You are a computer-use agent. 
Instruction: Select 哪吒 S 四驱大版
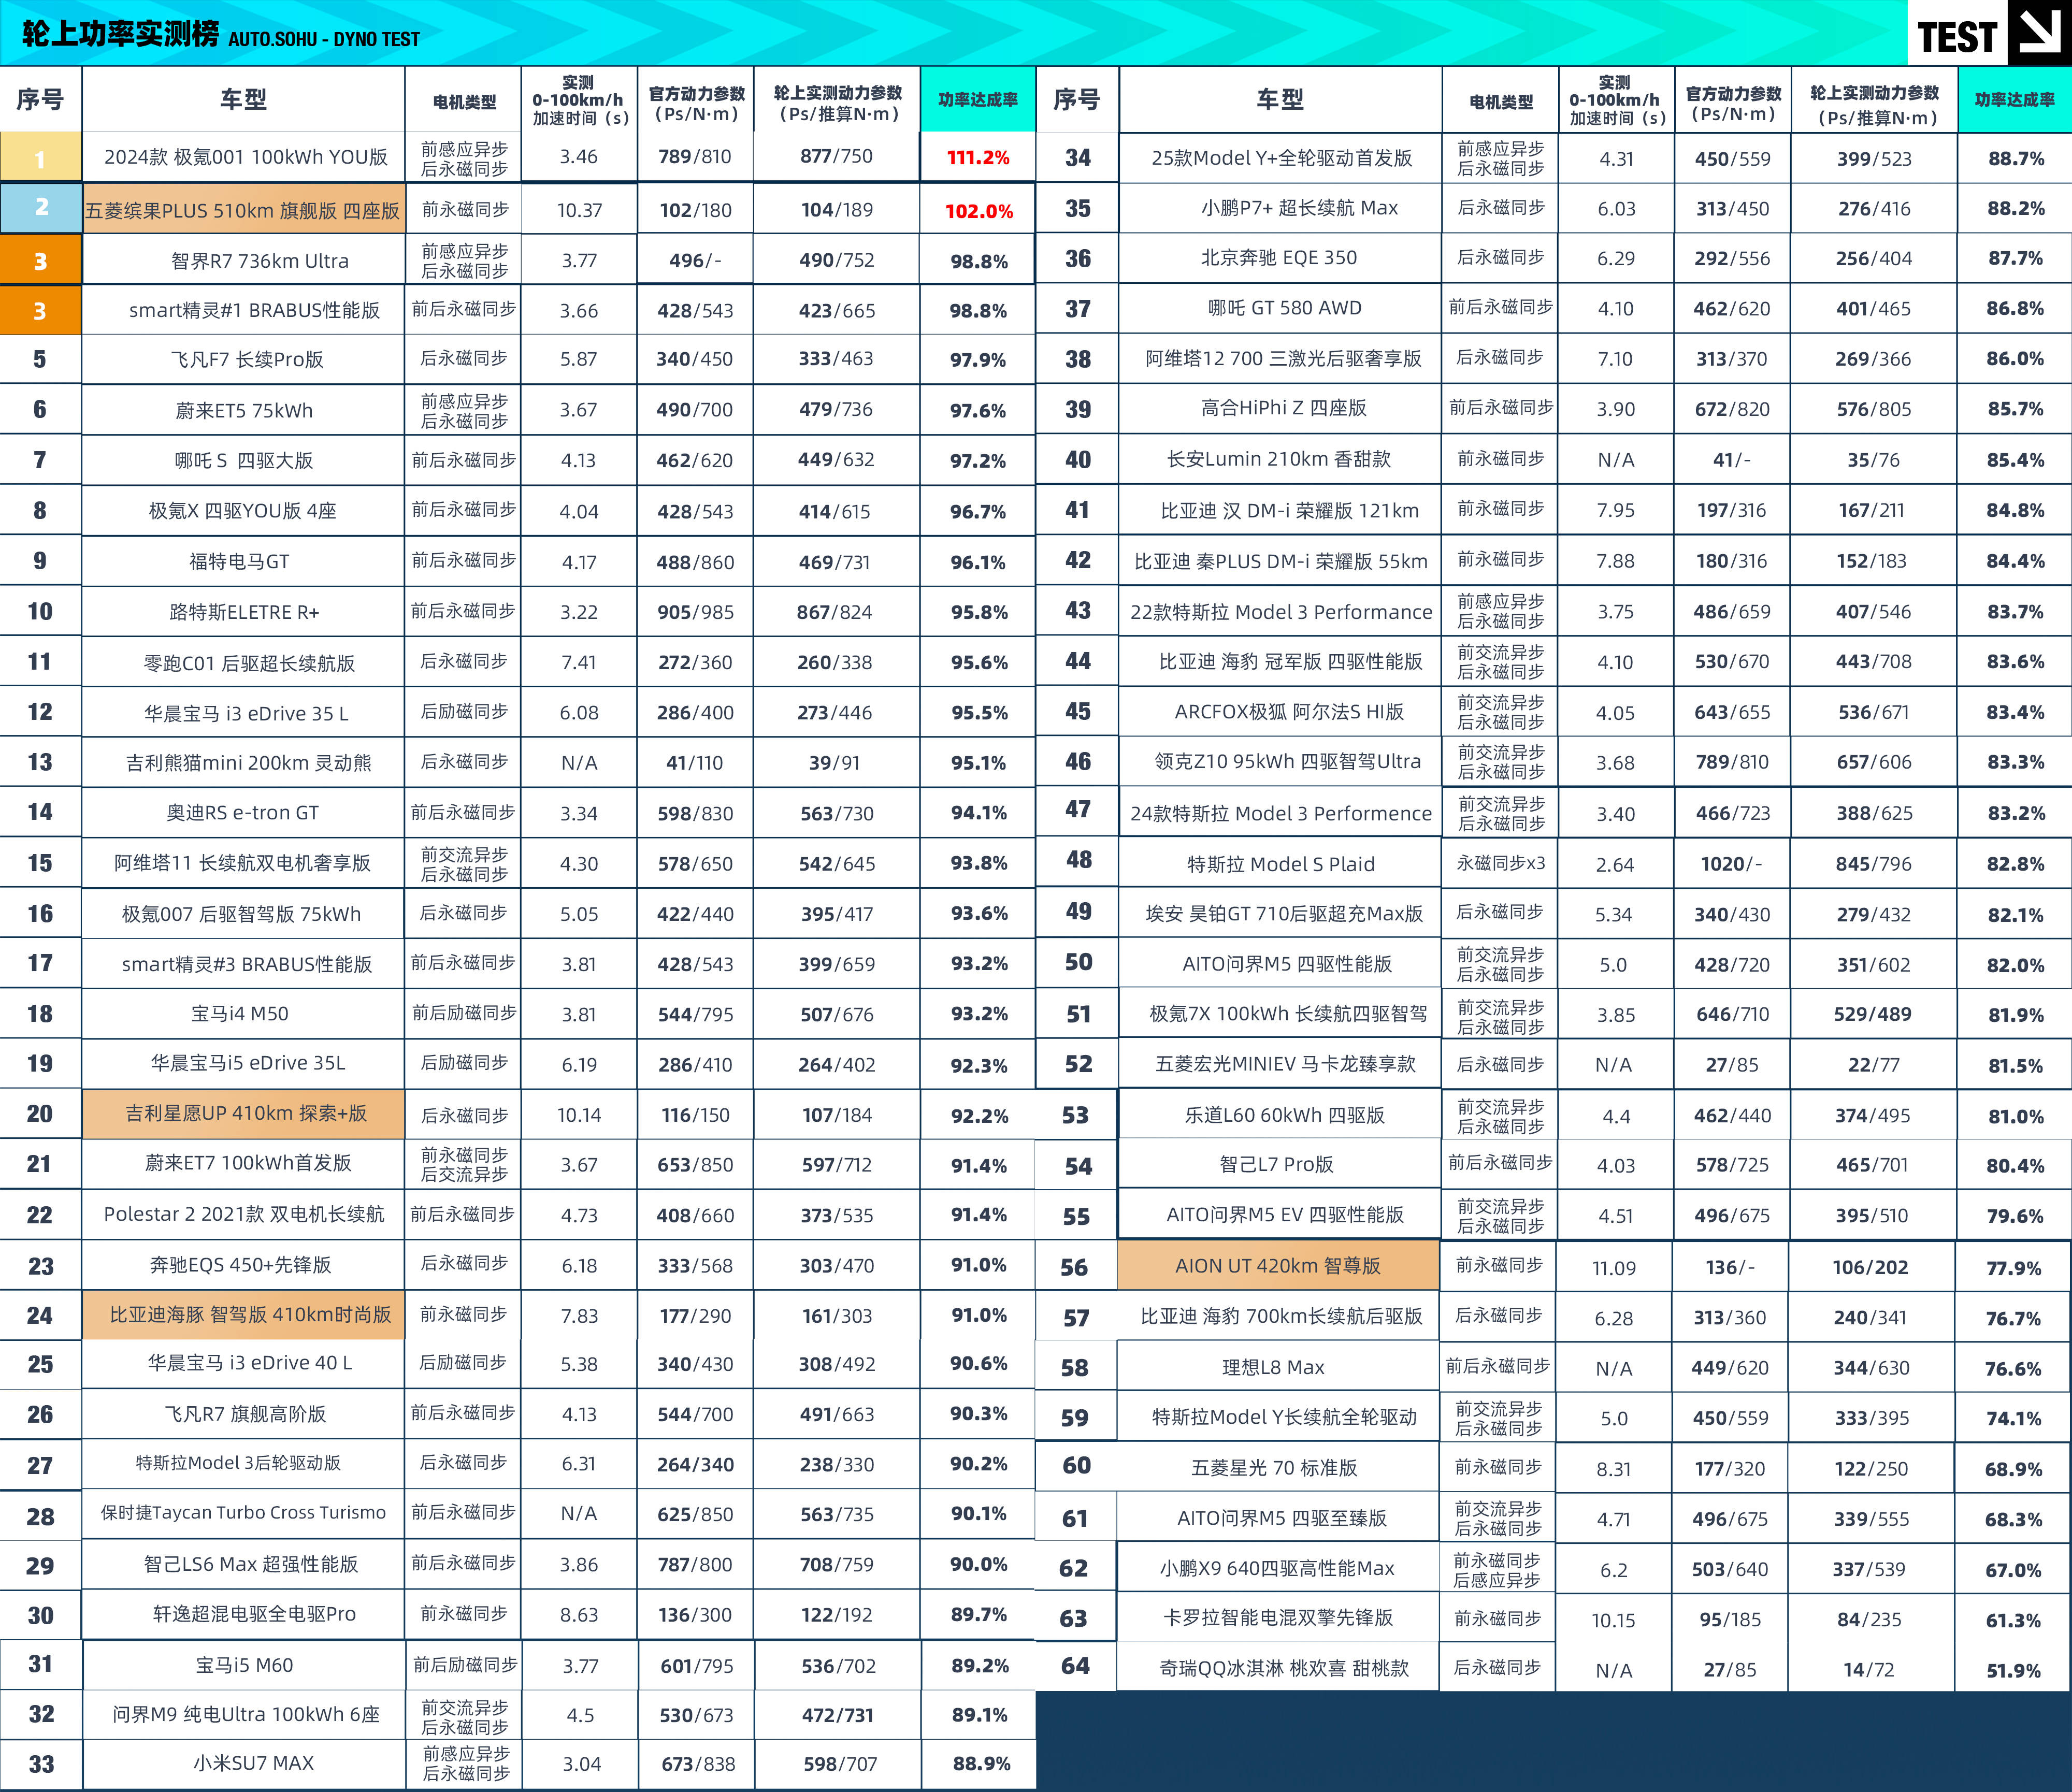coord(244,460)
